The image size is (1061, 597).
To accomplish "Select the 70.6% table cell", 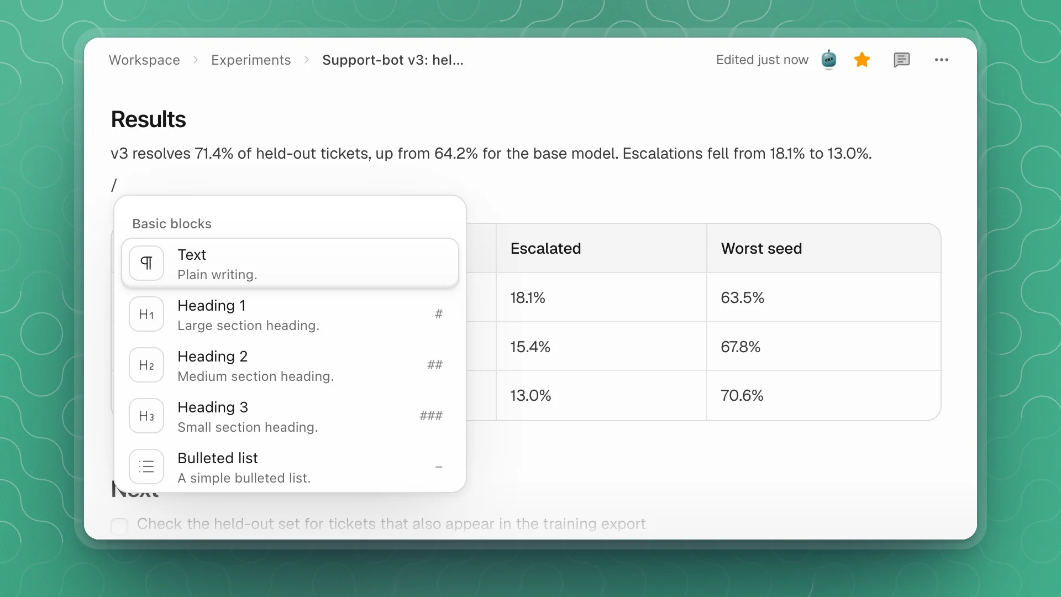I will [x=823, y=396].
